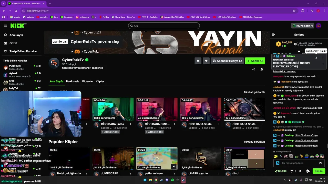328x184 pixels.
Task: Open options for the JUMPSCARE clip
Action: (x=130, y=174)
